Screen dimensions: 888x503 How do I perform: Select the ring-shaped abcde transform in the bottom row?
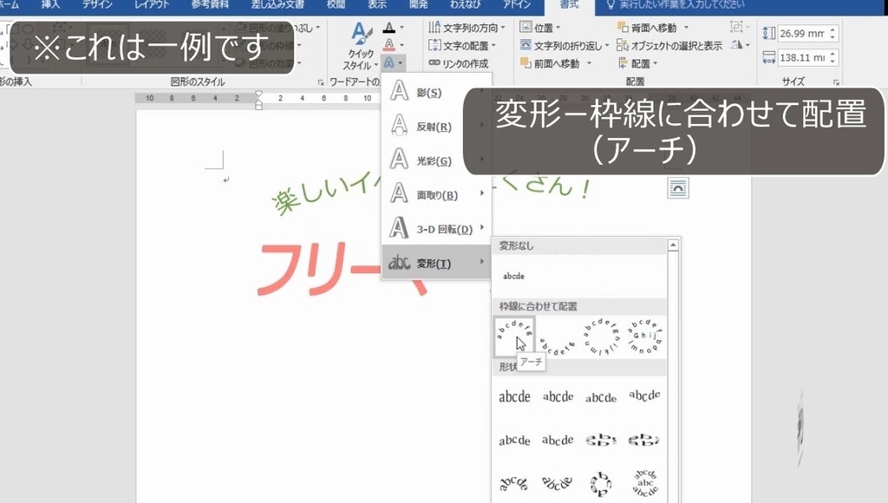click(601, 483)
